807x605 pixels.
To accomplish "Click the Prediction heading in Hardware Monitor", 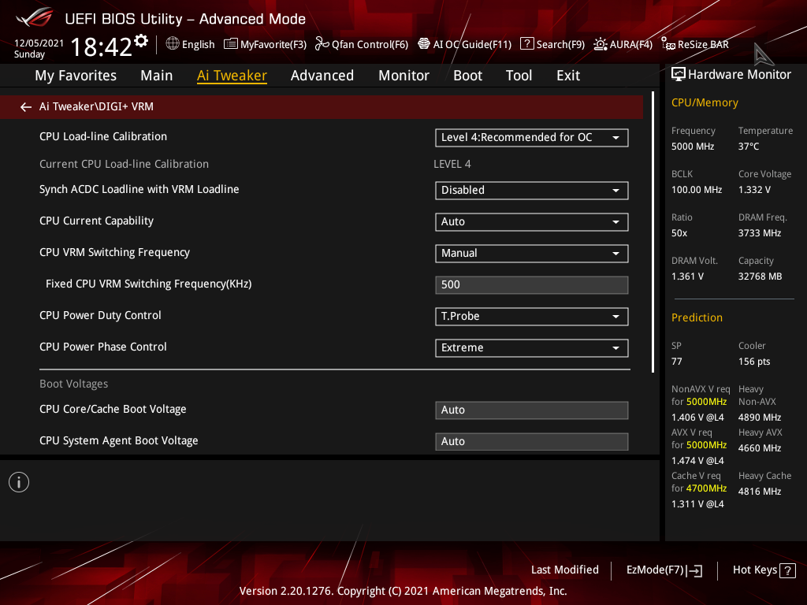I will (x=697, y=317).
